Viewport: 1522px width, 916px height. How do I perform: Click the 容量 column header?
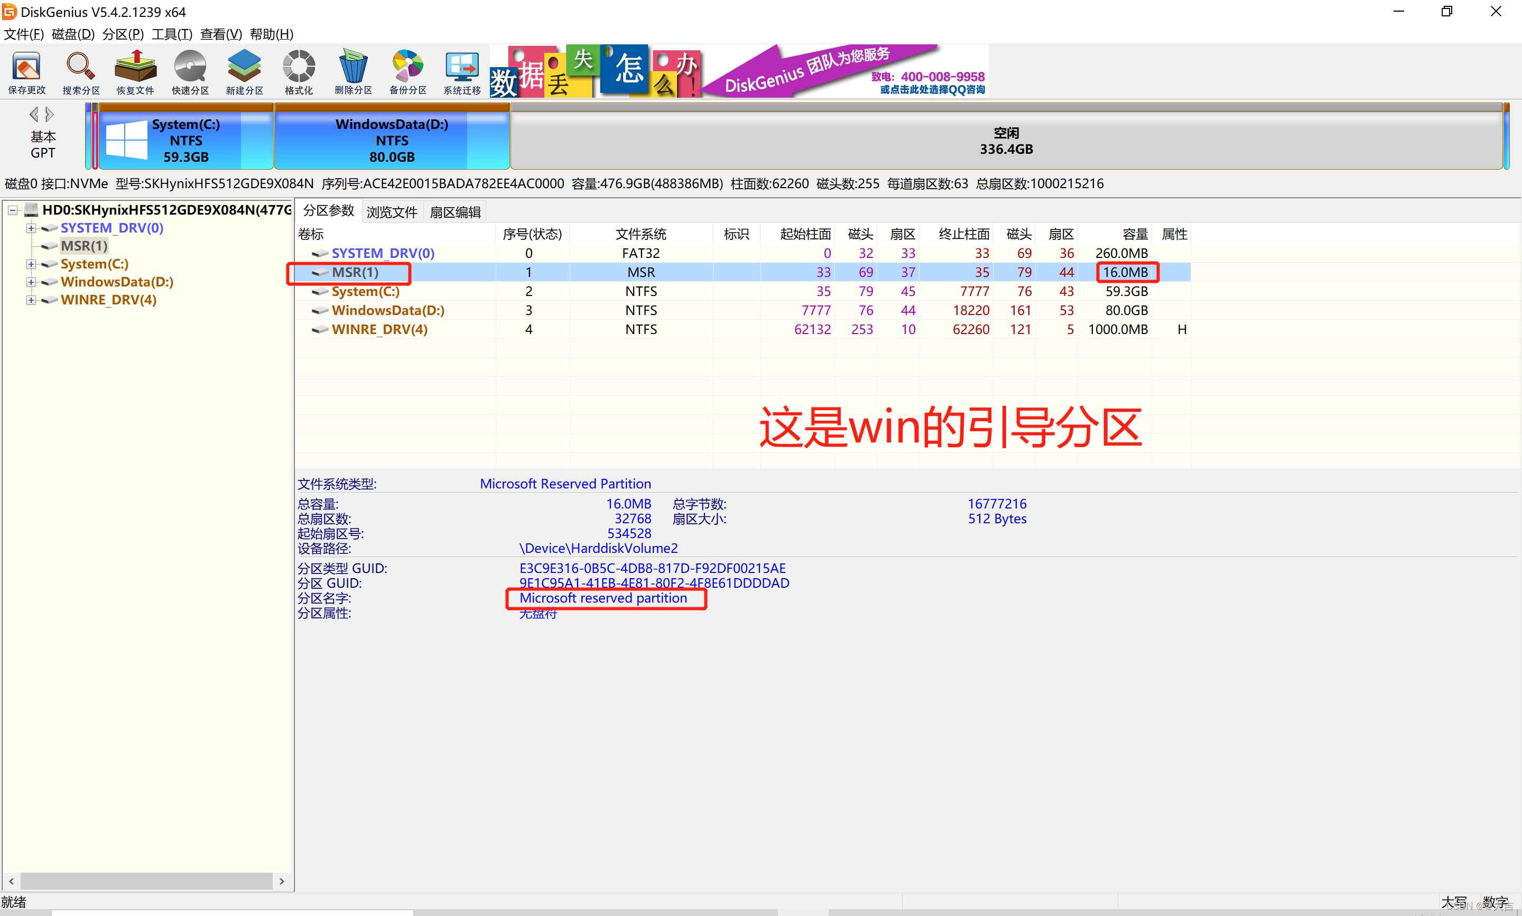click(1115, 235)
